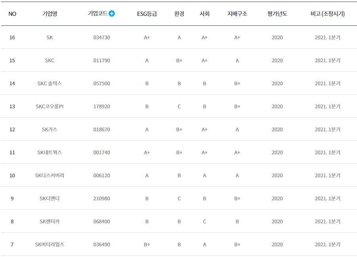
Task: Click row number 16
Action: coord(12,37)
